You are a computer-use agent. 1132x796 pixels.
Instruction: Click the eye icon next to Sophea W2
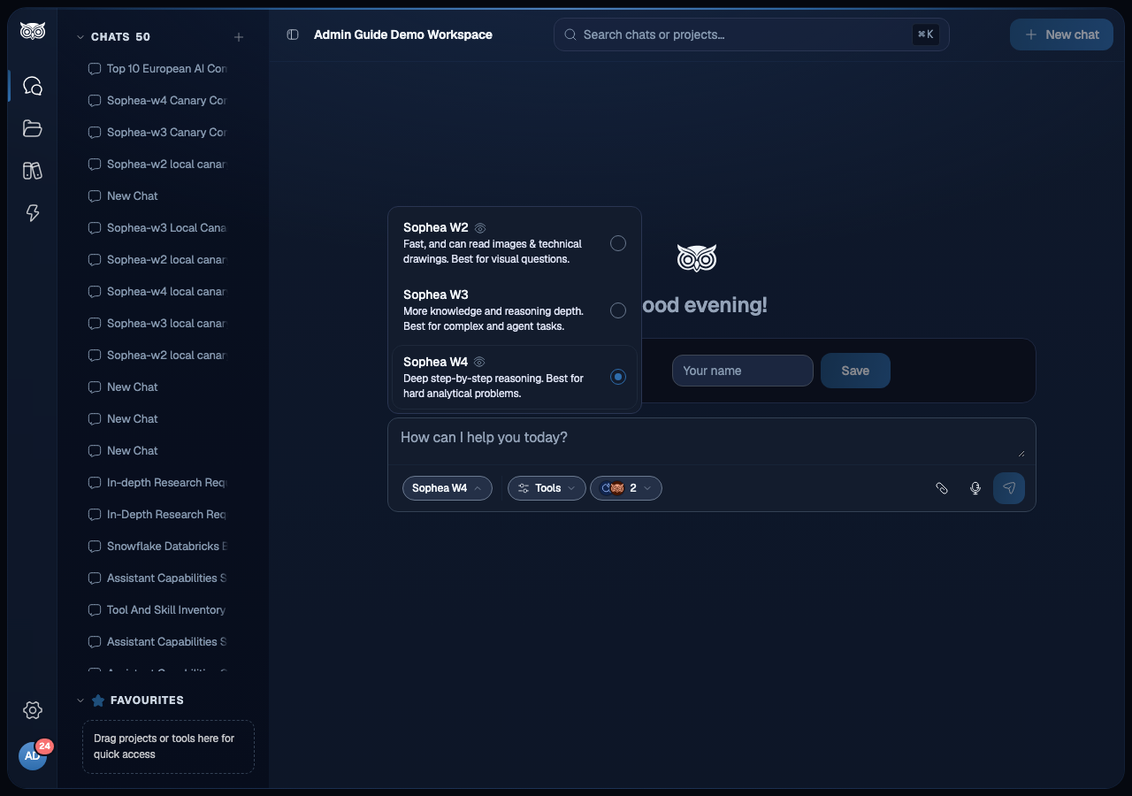coord(480,228)
